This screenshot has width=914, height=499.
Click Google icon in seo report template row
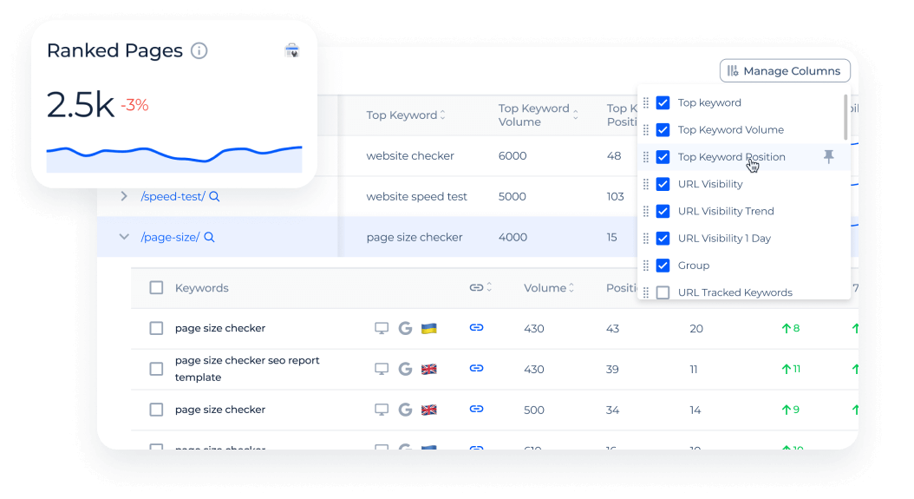tap(405, 369)
